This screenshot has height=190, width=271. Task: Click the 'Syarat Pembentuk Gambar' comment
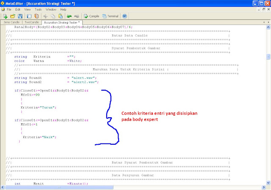click(x=136, y=48)
